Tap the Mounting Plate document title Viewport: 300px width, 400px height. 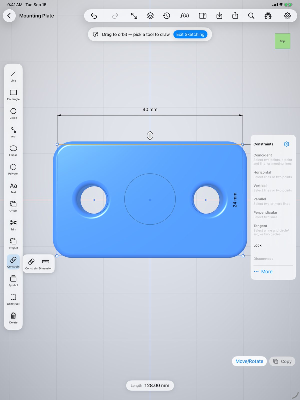36,16
